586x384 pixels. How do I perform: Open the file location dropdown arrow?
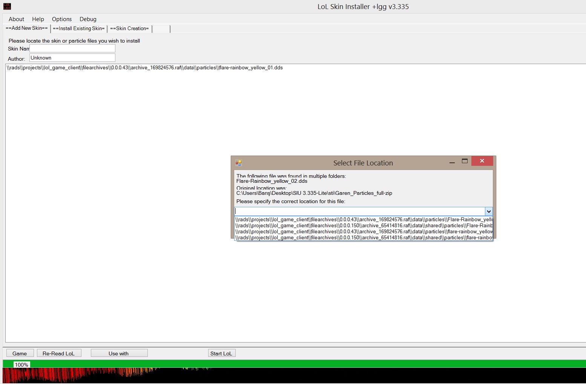point(489,211)
